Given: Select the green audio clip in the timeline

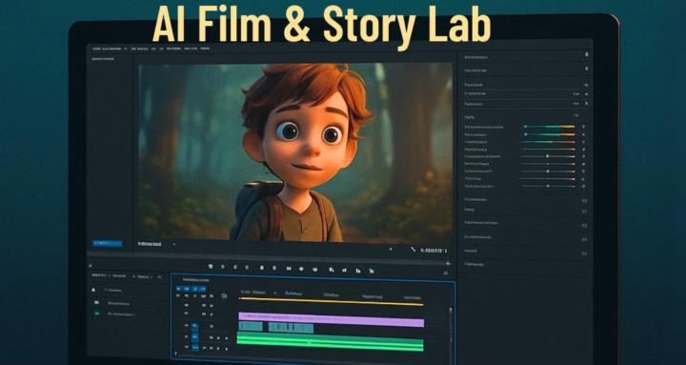Looking at the screenshot, I should click(x=331, y=341).
